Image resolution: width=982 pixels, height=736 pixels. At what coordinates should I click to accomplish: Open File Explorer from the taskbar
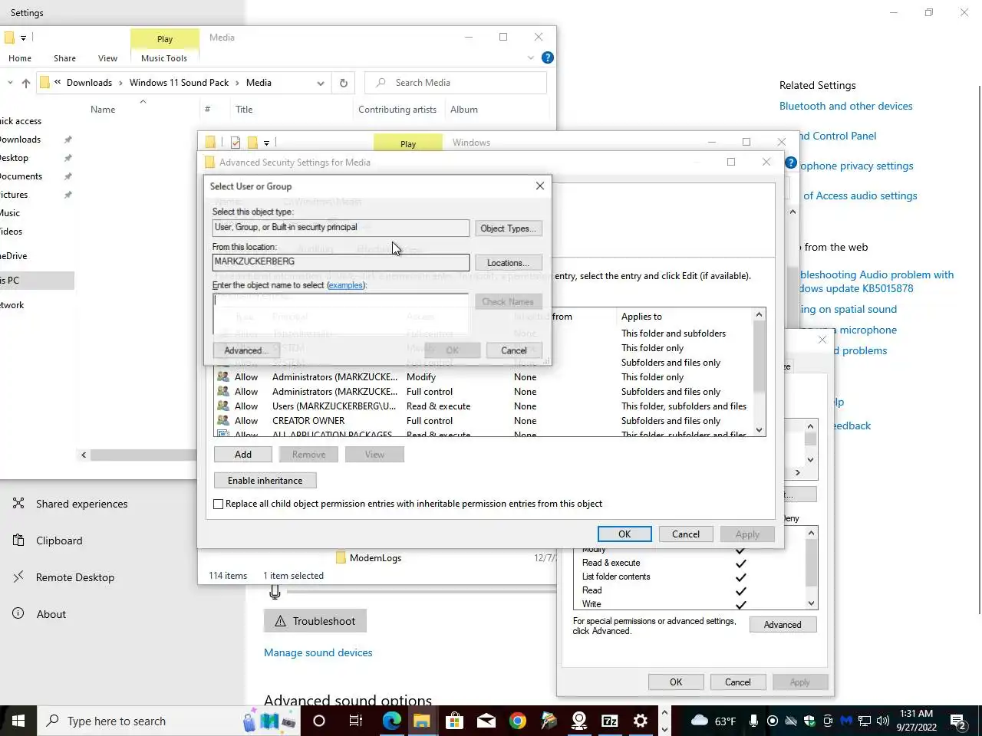422,721
